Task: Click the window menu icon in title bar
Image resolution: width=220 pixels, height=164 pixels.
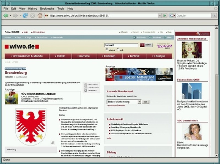Action: [4, 3]
